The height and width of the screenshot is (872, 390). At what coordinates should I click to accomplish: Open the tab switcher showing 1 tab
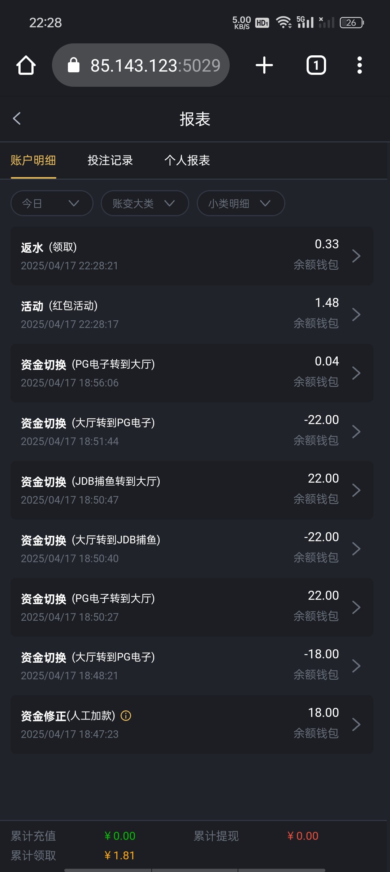[x=316, y=65]
